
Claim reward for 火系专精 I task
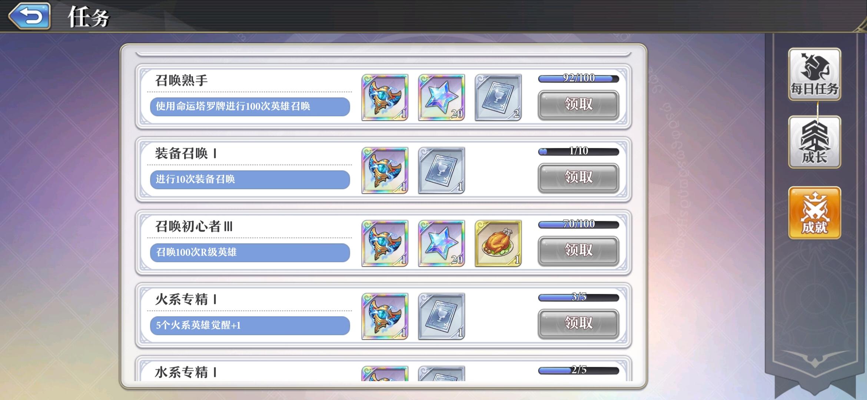pos(578,324)
